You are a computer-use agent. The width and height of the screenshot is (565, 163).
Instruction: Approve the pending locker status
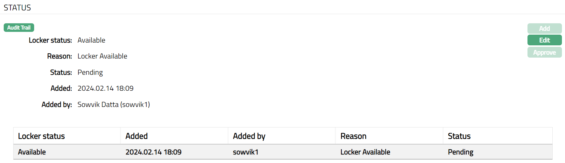544,52
